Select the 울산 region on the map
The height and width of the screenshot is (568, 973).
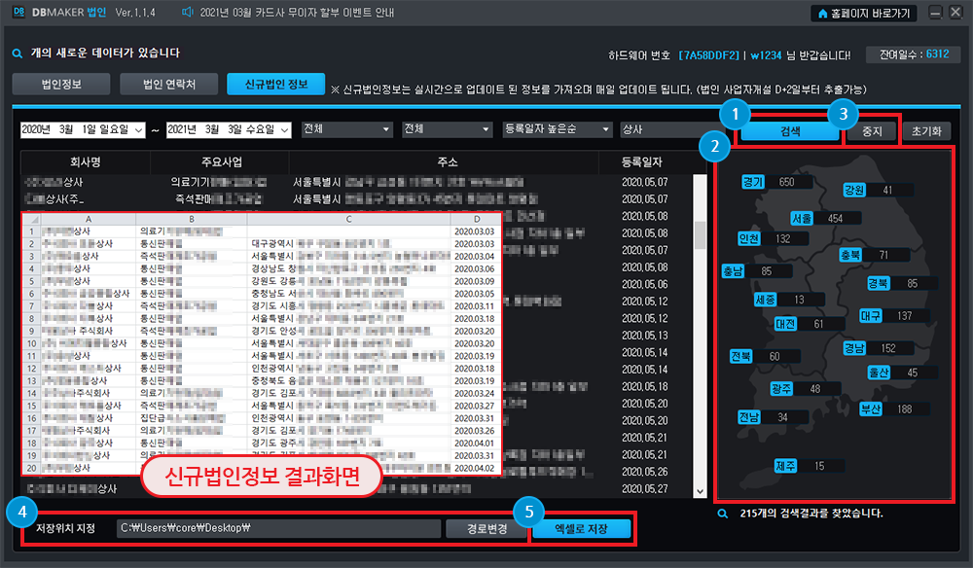point(879,373)
